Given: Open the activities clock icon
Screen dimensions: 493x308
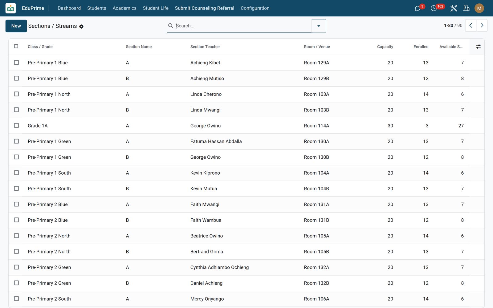Looking at the screenshot, I should click(x=434, y=8).
